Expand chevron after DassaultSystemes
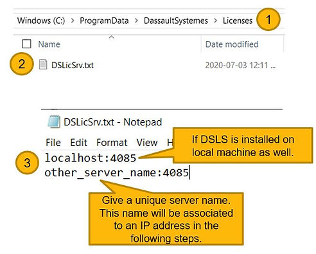This screenshot has height=254, width=316. (x=215, y=21)
